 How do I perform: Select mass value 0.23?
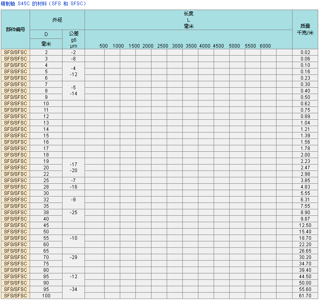tap(305, 78)
